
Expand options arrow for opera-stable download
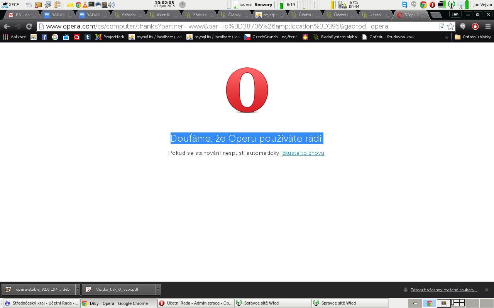tap(78, 290)
